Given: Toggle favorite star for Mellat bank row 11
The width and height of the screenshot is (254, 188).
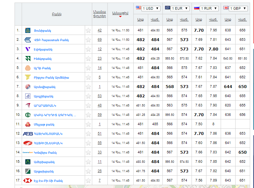Looking at the screenshot, I should tap(88, 124).
